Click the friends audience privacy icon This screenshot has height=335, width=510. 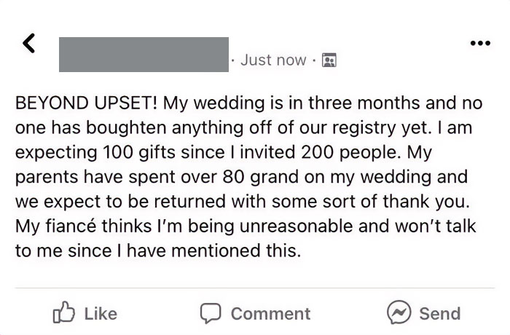click(329, 60)
